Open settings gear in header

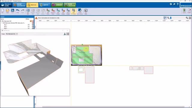(171, 4)
